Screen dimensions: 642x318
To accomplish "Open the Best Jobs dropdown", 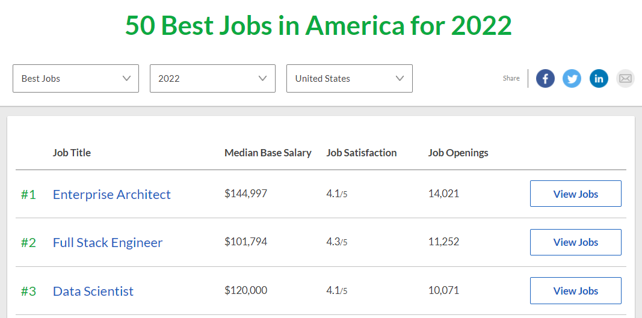I will tap(76, 79).
